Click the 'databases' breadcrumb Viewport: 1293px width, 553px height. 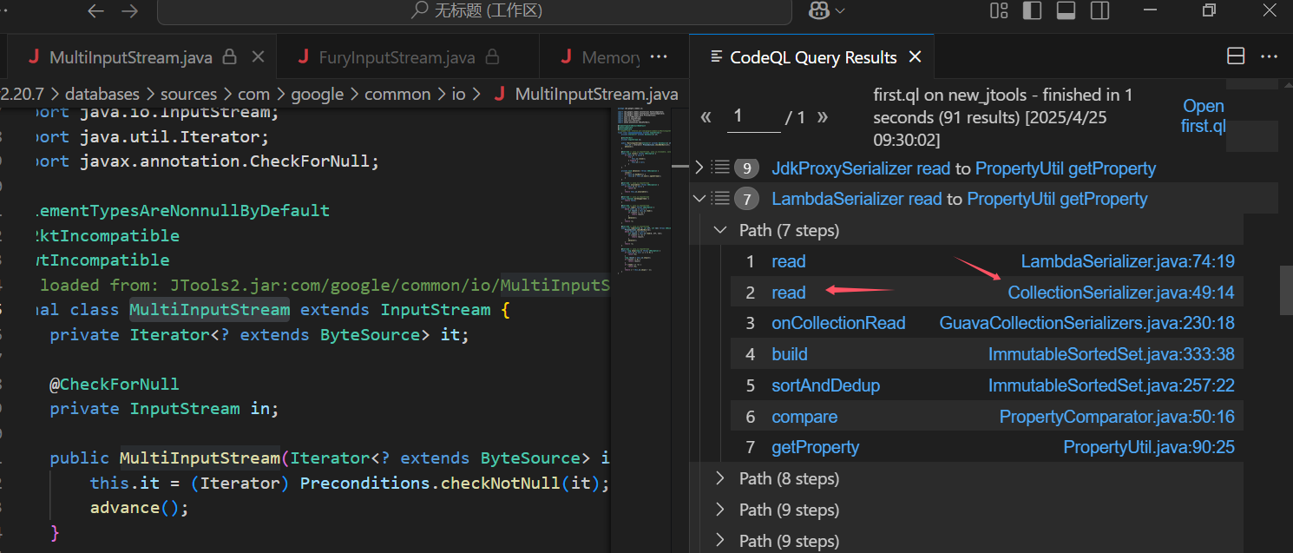(x=102, y=94)
